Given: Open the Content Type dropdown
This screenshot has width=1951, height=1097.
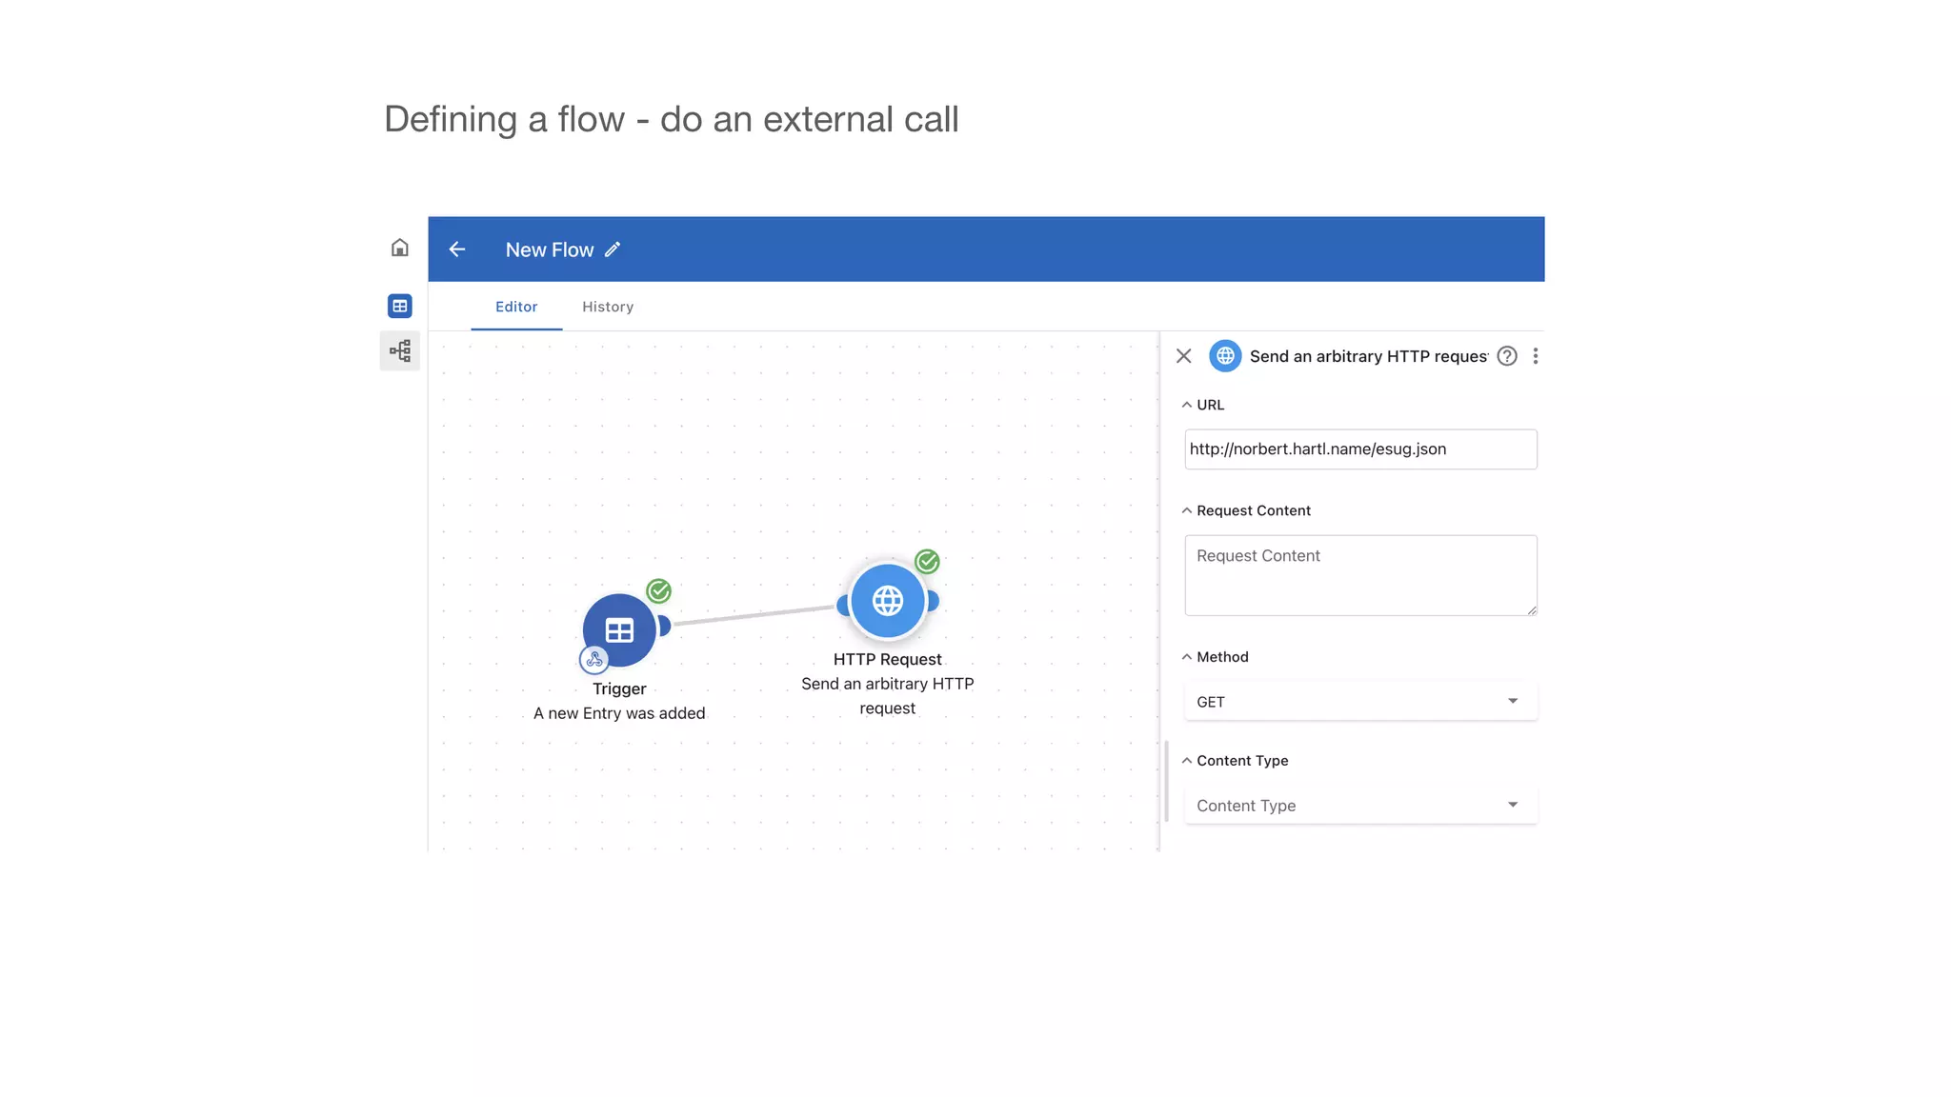Looking at the screenshot, I should [1360, 806].
